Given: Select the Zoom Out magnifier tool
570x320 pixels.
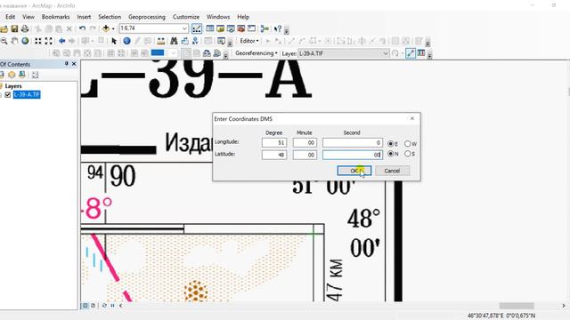Looking at the screenshot, I should pyautogui.click(x=4, y=41).
